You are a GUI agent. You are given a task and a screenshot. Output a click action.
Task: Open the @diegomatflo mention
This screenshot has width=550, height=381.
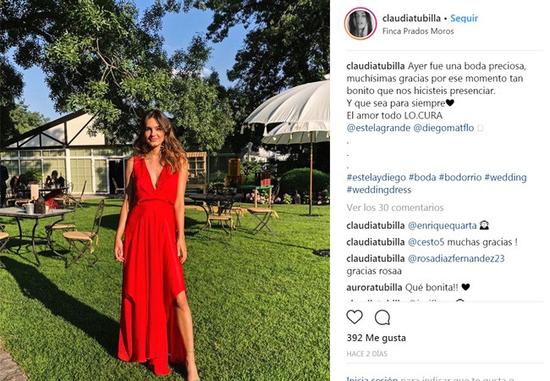click(x=443, y=128)
